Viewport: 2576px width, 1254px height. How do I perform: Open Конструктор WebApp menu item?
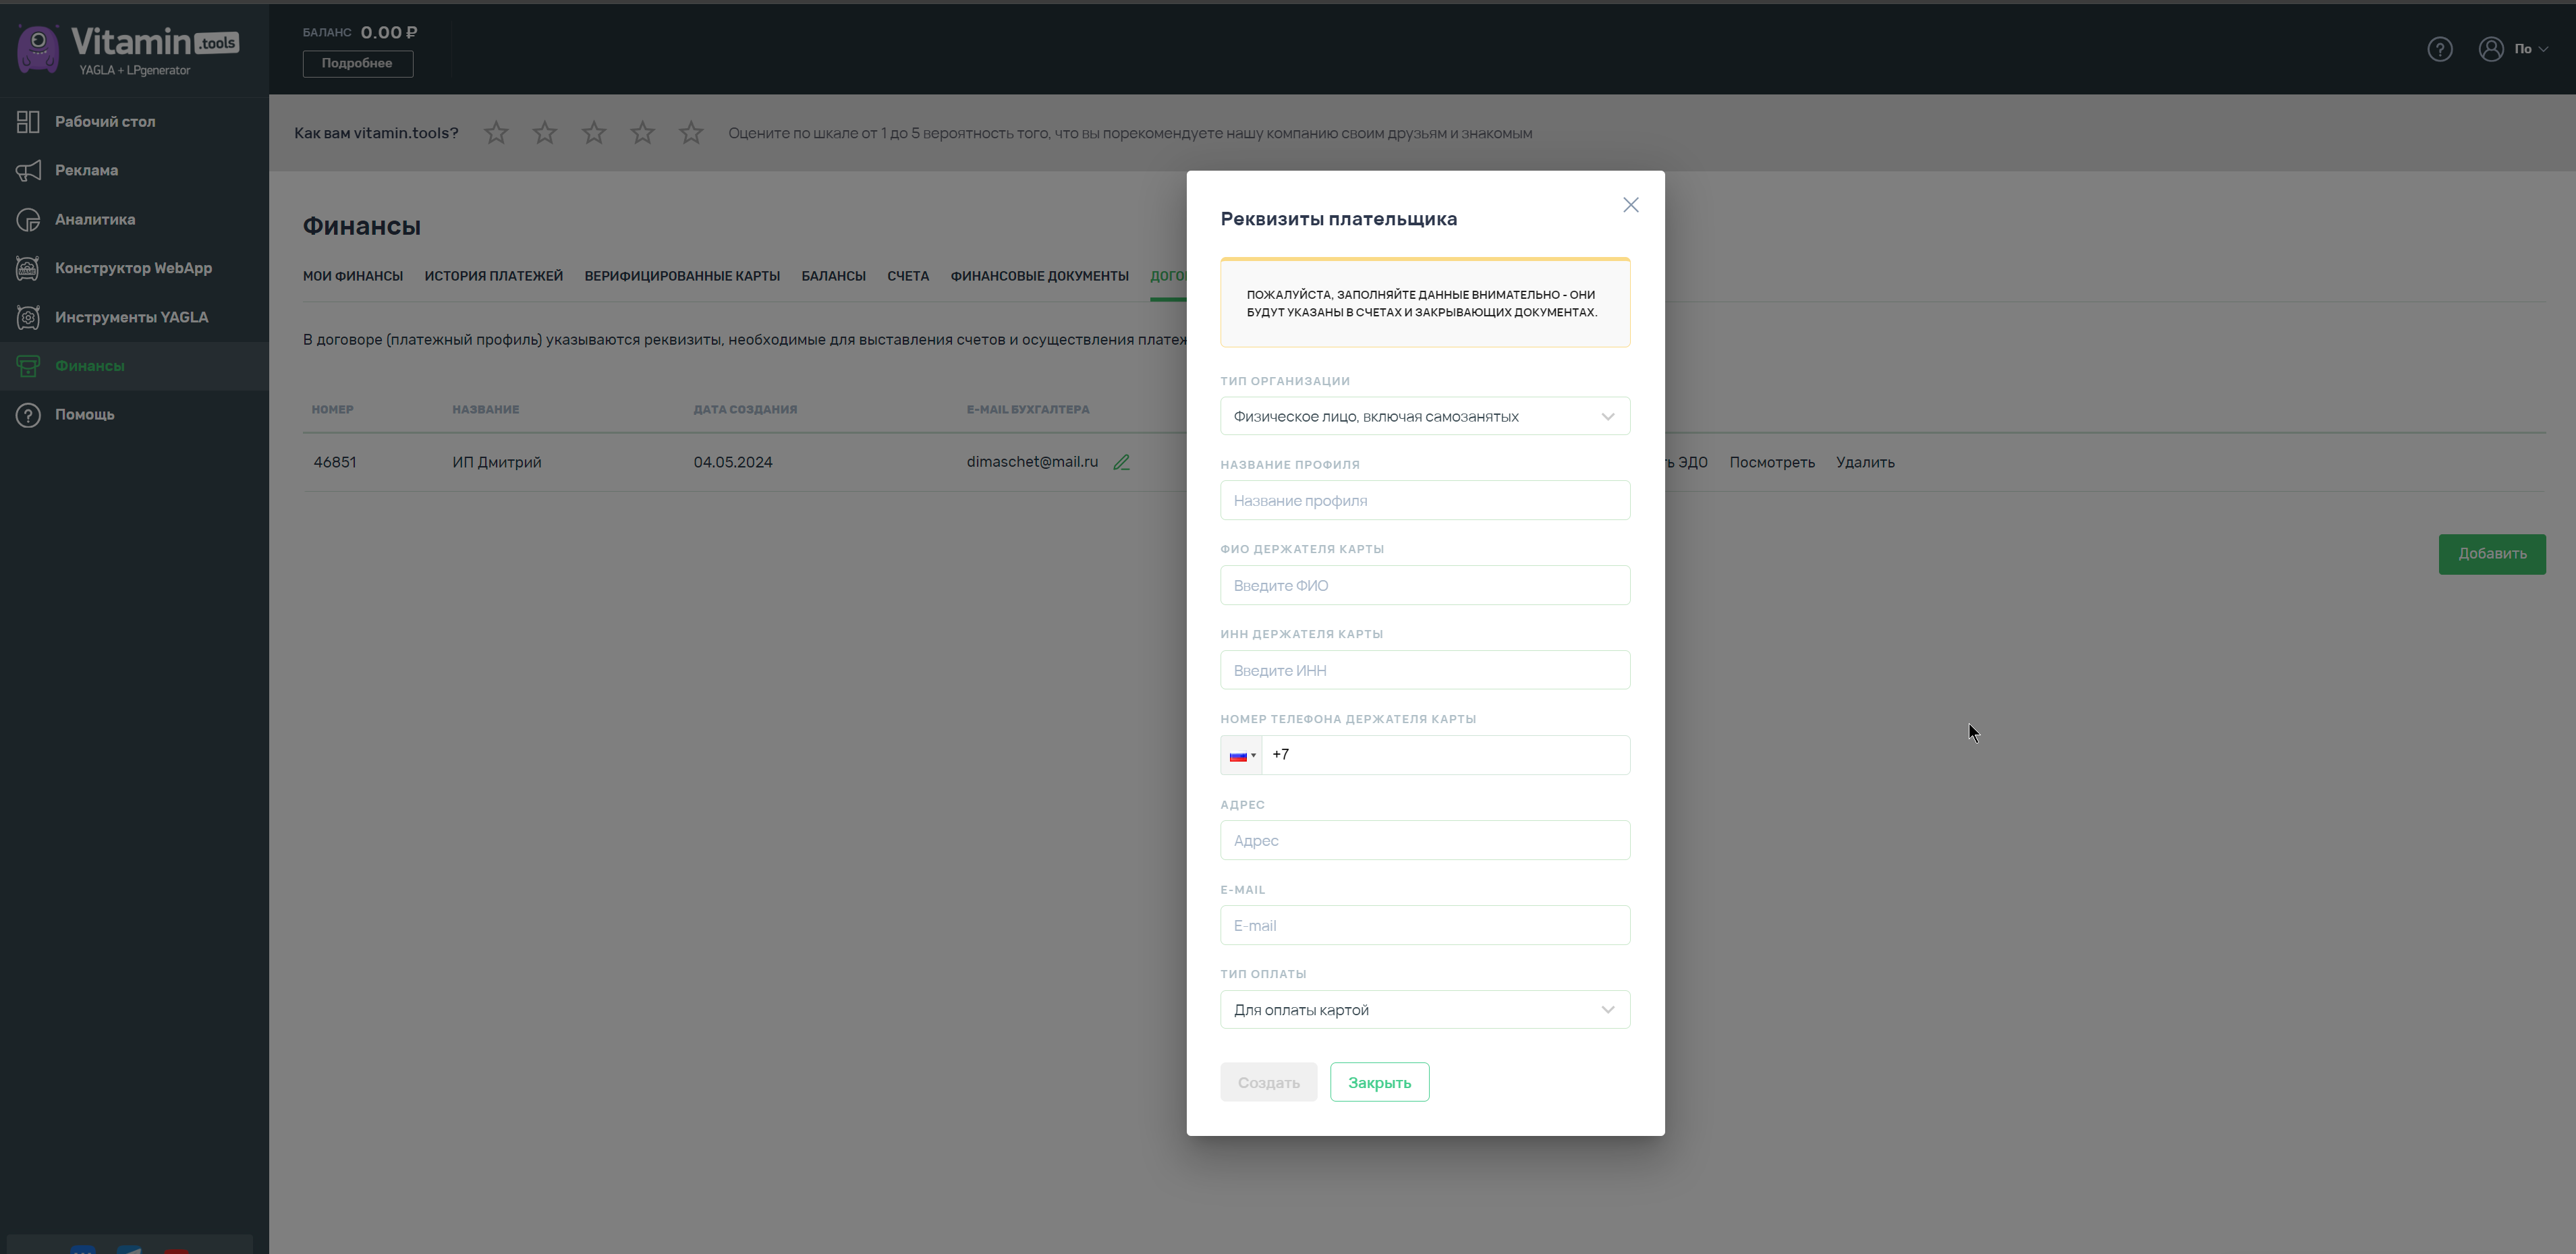[x=134, y=268]
